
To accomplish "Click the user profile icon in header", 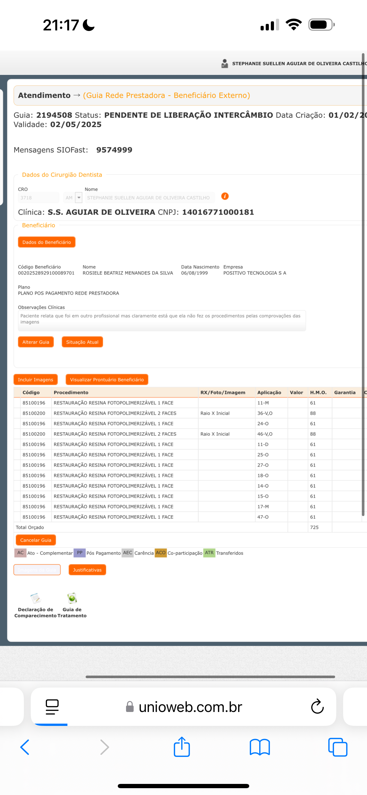I will (x=224, y=64).
